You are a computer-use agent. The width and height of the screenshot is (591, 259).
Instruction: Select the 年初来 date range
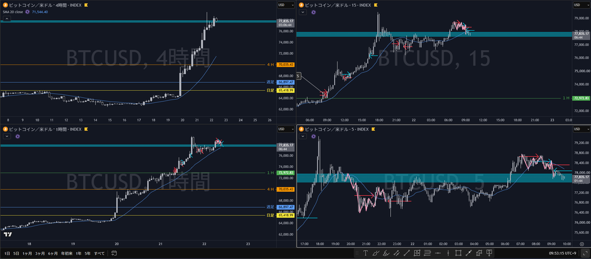[67, 253]
